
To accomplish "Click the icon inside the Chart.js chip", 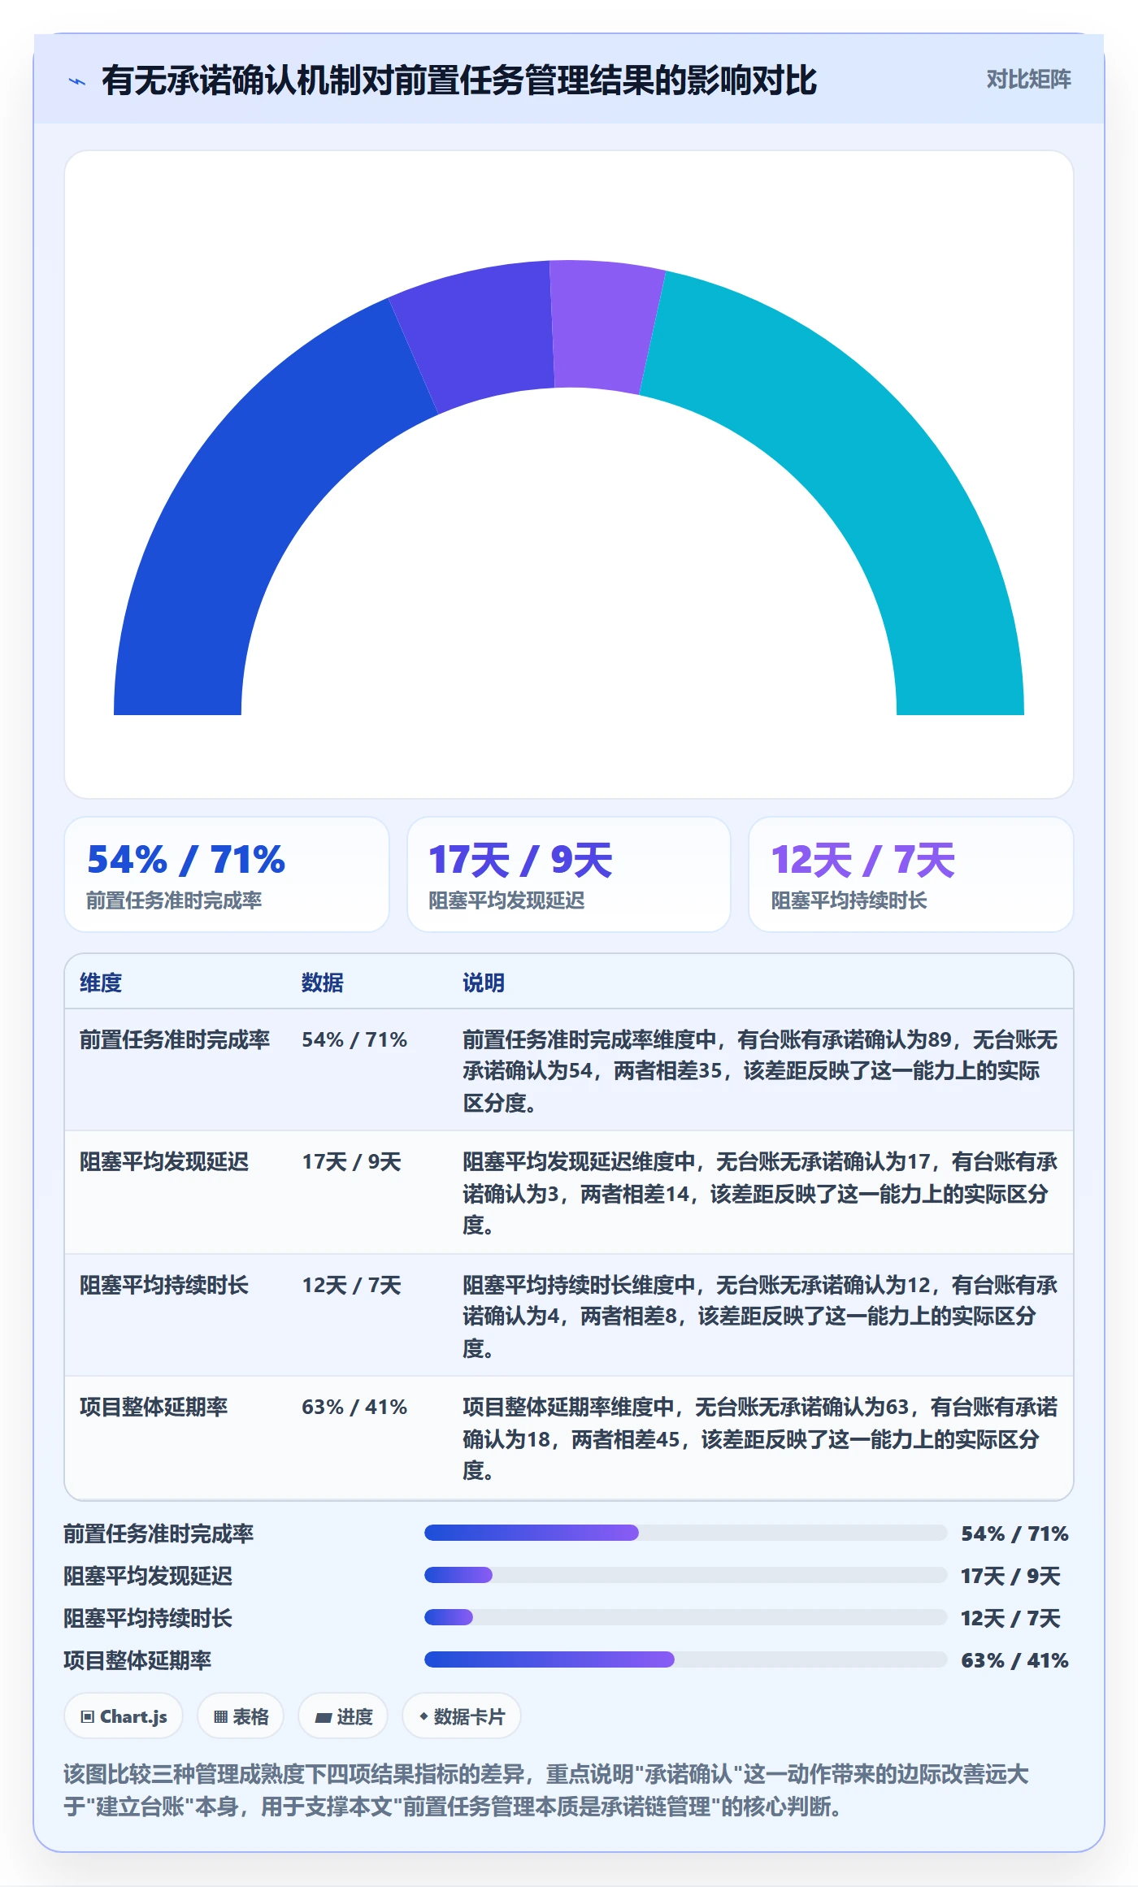I will pos(87,1716).
